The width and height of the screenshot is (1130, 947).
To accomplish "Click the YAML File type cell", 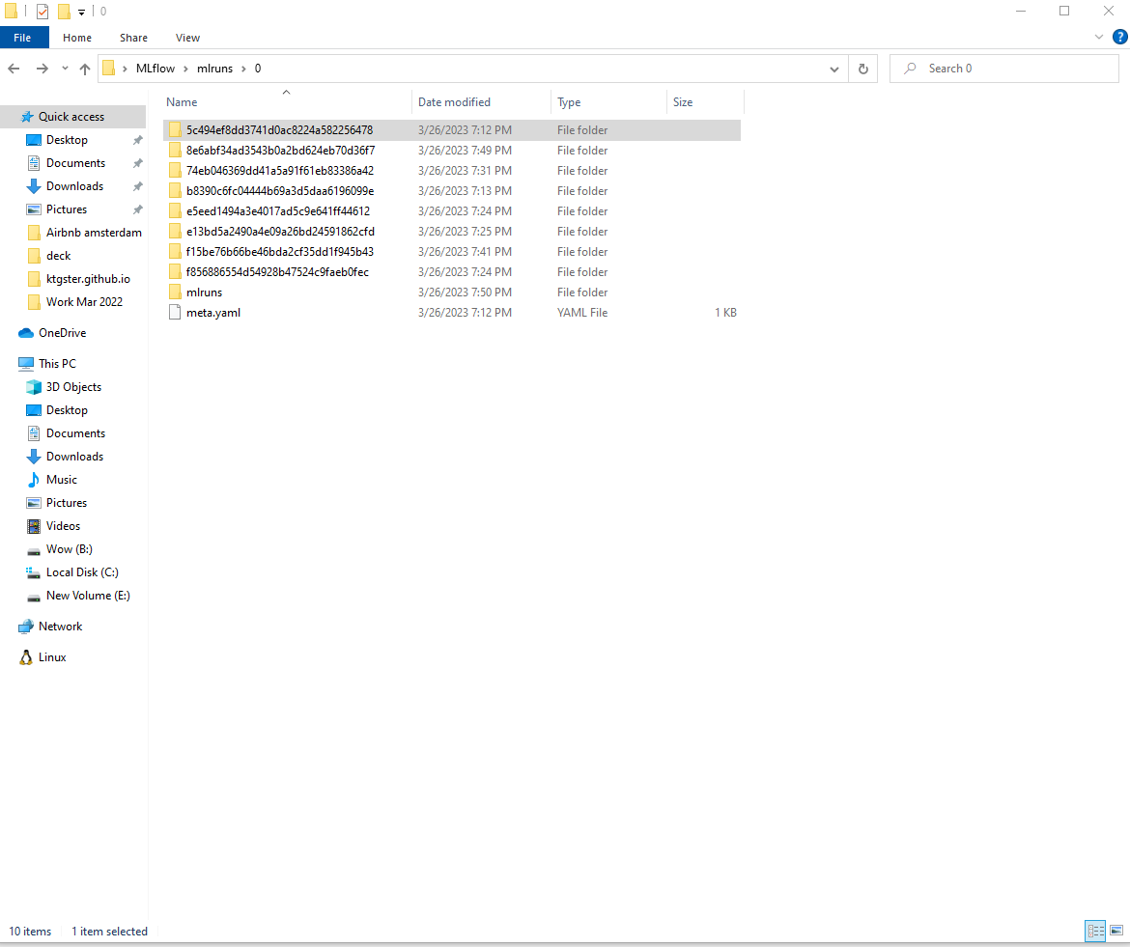I will [582, 313].
